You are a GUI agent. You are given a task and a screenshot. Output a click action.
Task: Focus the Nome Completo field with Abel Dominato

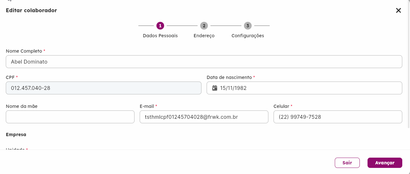pyautogui.click(x=204, y=62)
